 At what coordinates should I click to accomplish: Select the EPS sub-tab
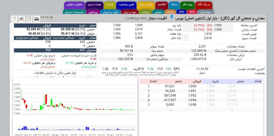tap(192, 12)
